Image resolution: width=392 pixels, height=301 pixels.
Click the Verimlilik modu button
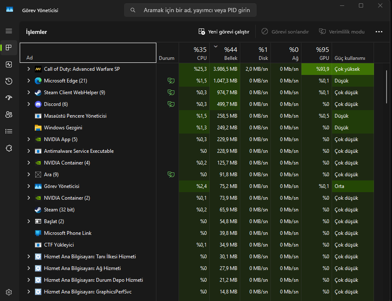tap(342, 32)
